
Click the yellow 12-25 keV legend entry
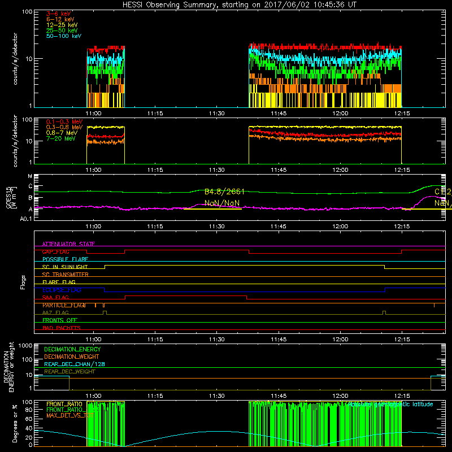[62, 25]
